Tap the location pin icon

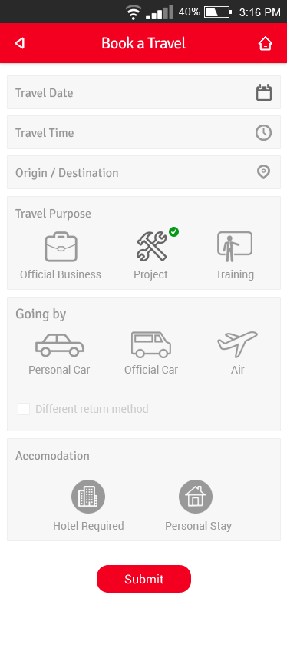click(263, 172)
